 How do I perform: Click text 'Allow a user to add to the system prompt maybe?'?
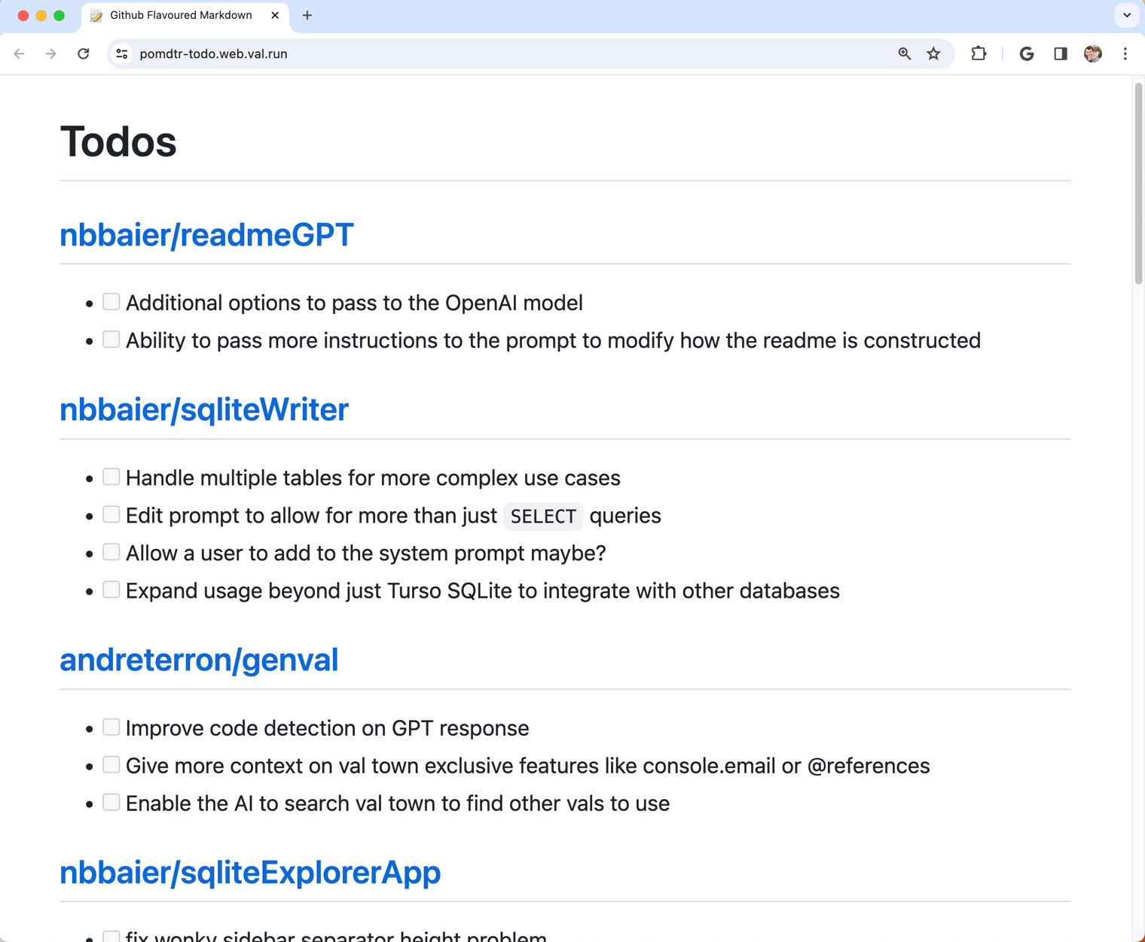(x=366, y=553)
